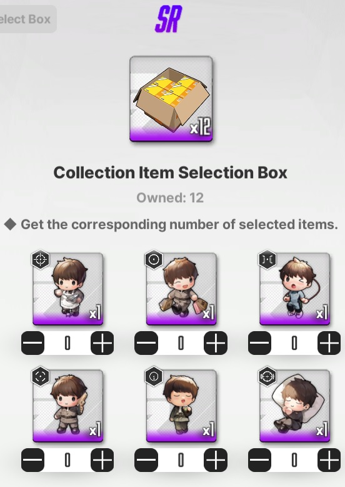Decrease quantity for eating chibi item
345x487 pixels.
tap(146, 460)
